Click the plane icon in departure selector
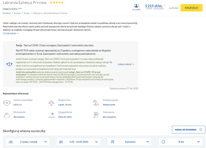The height and width of the screenshot is (148, 206). coord(112,142)
